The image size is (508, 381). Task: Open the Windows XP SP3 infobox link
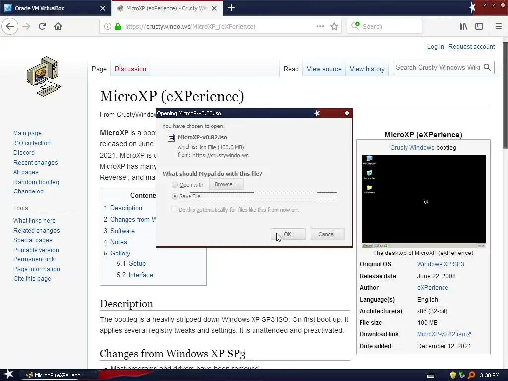coord(441,264)
